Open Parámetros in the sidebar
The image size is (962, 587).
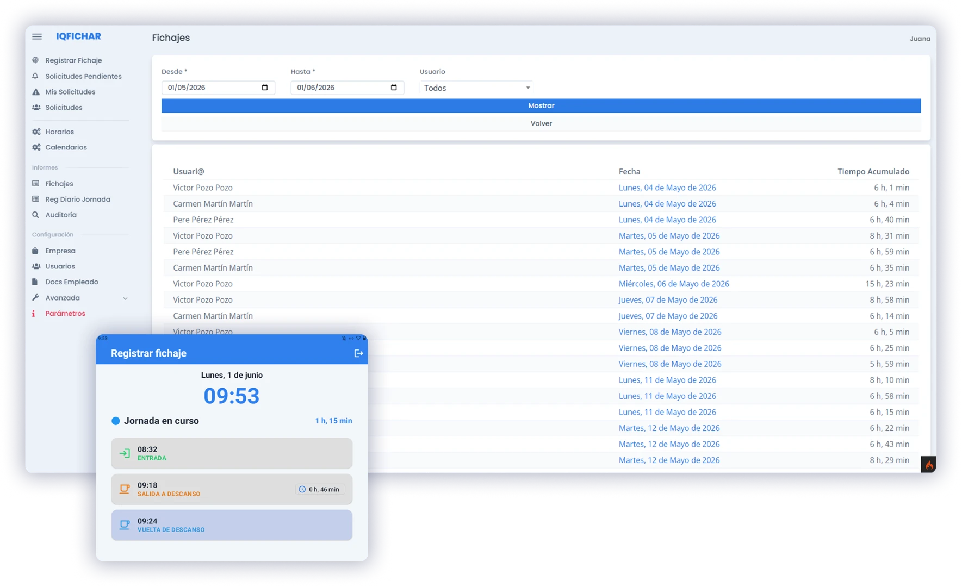coord(65,314)
